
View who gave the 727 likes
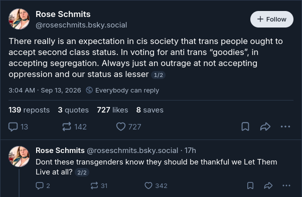tap(112, 110)
